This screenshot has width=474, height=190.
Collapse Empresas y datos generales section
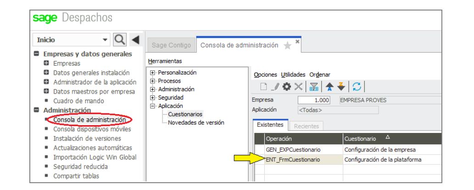36,54
